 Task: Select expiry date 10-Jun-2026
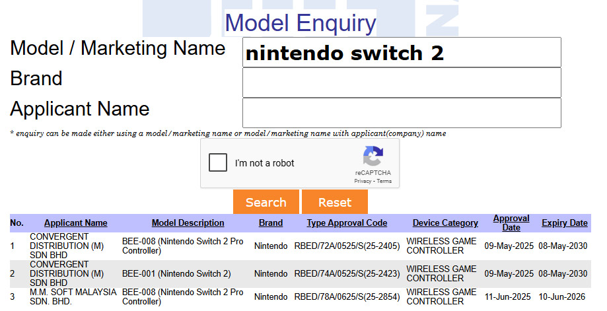tap(561, 296)
